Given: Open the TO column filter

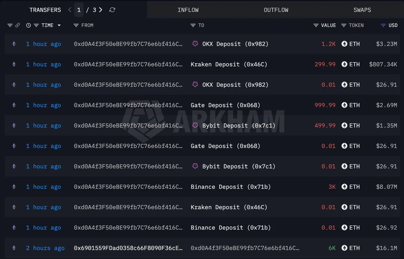Looking at the screenshot, I should click(193, 25).
